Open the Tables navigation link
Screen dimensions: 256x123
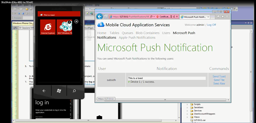(114, 33)
